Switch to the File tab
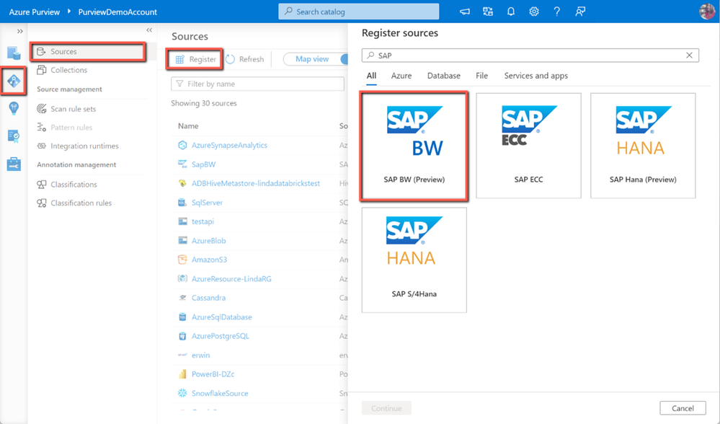720x424 pixels. coord(481,76)
